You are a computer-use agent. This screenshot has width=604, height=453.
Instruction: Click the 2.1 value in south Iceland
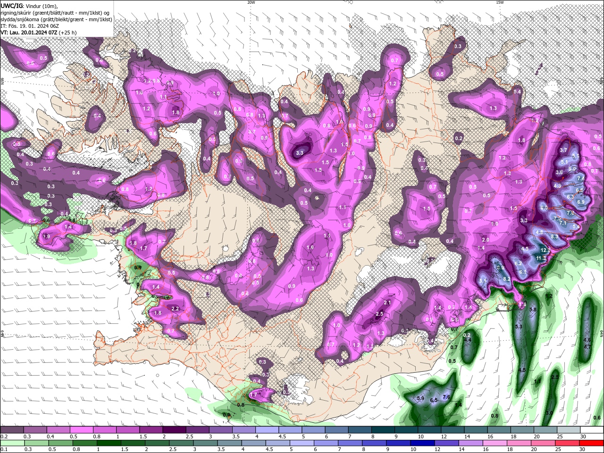click(x=388, y=302)
